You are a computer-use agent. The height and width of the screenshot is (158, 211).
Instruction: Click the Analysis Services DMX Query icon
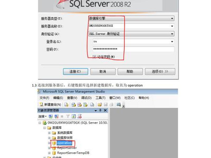click(x=79, y=104)
